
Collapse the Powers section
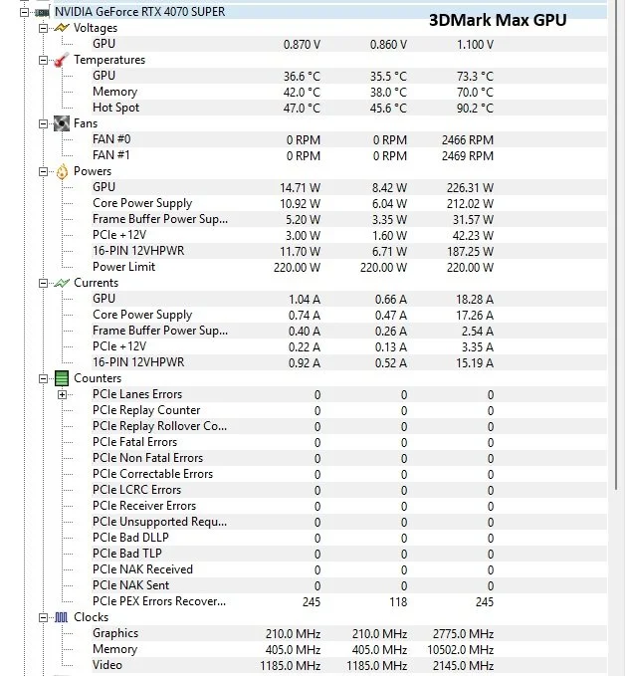[43, 171]
